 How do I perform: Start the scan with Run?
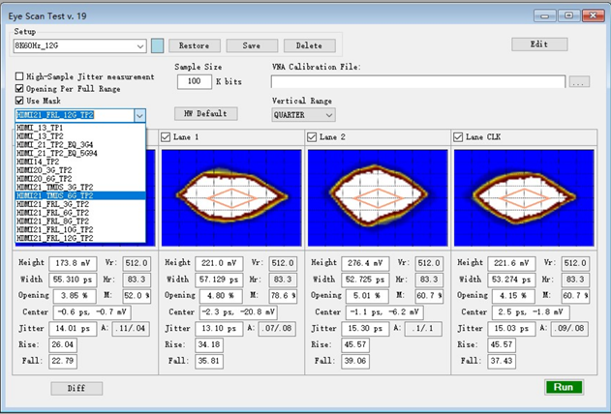pos(564,387)
